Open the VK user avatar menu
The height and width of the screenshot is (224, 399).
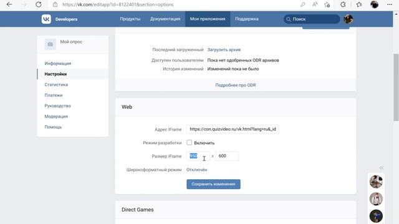tap(348, 19)
